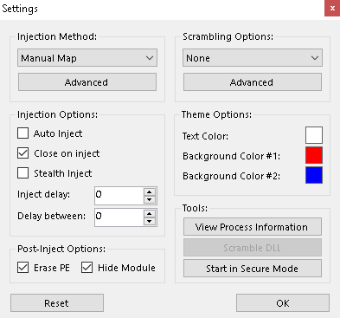Open the Injection Method dropdown
Image resolution: width=340 pixels, height=318 pixels.
87,58
